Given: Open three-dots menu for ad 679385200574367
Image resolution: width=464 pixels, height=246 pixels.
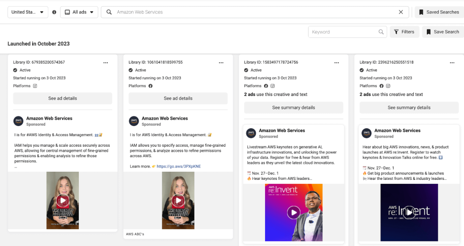Looking at the screenshot, I should [106, 63].
